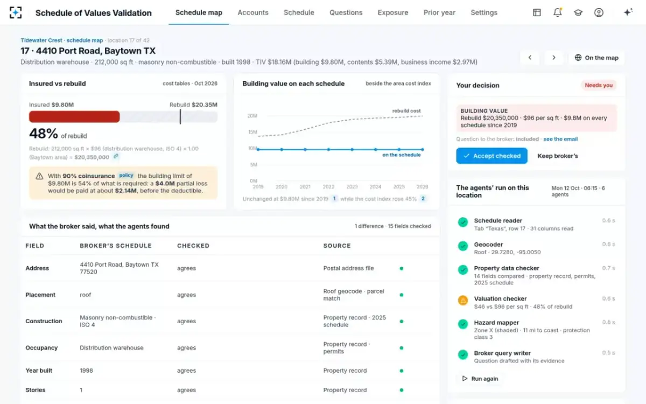Click the 2019 point on the schedule line
The height and width of the screenshot is (404, 646).
pyautogui.click(x=258, y=149)
